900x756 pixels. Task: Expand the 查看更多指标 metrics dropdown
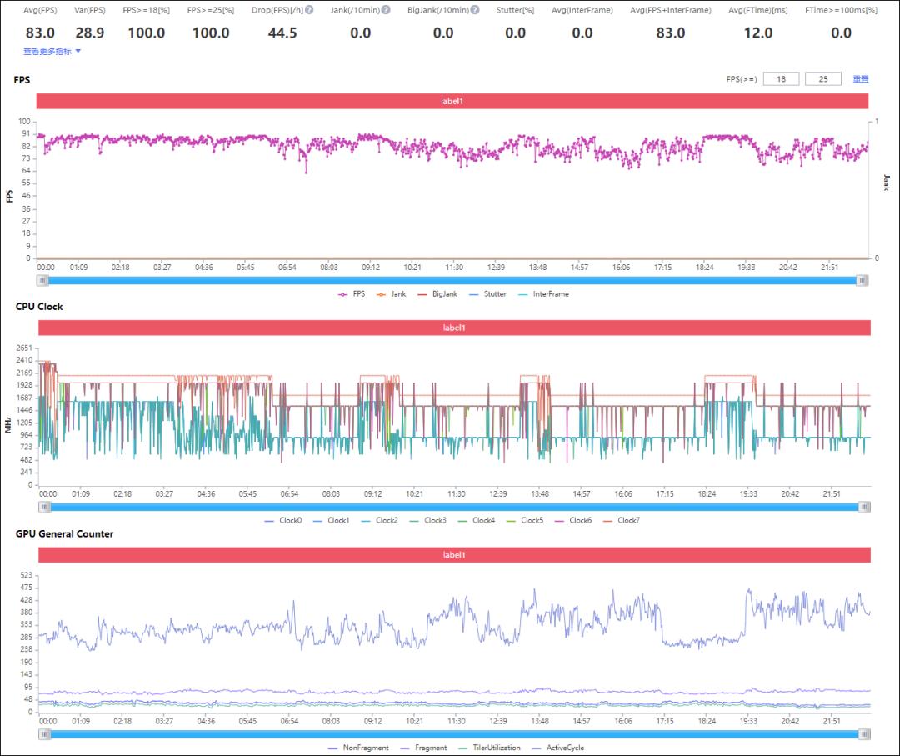[52, 51]
